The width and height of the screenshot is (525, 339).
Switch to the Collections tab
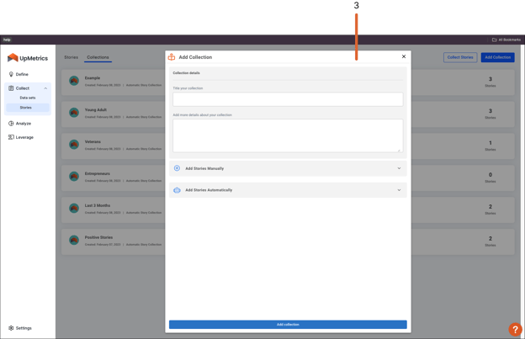pos(98,57)
